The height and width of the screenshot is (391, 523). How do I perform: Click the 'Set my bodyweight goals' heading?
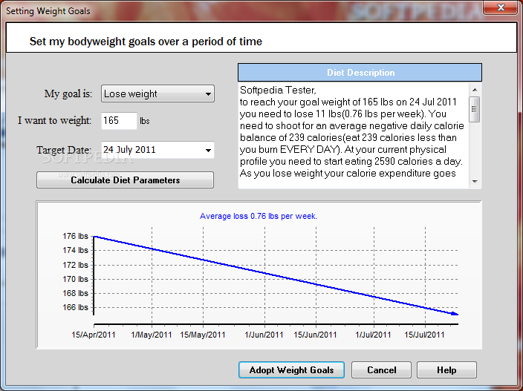coord(146,42)
